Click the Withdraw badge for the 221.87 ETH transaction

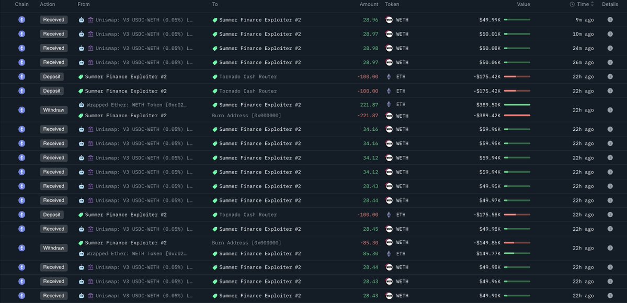pos(53,110)
